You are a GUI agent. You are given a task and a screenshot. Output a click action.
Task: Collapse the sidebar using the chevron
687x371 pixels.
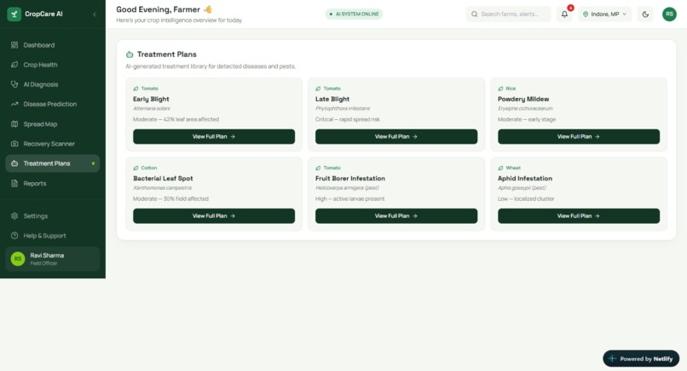click(x=95, y=14)
